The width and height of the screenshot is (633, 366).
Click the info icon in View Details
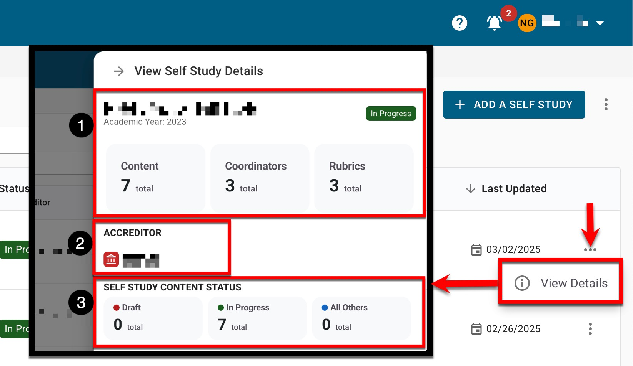(x=522, y=283)
